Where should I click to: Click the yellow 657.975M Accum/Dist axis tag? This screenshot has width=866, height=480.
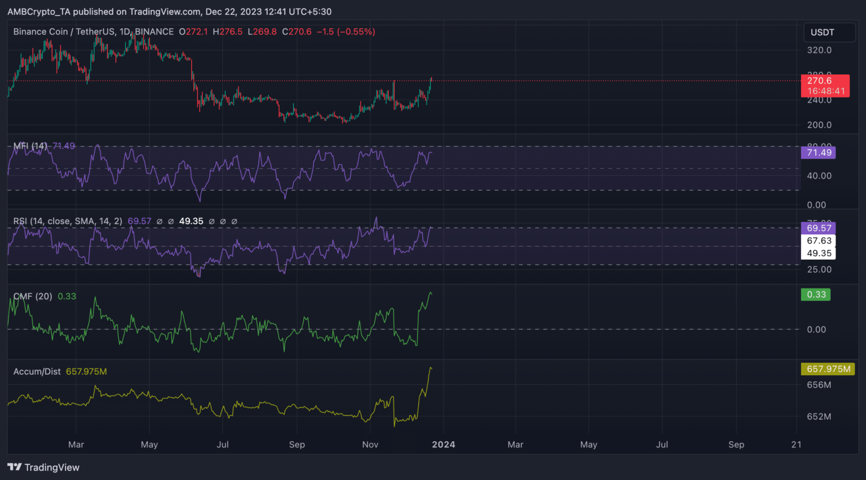(828, 369)
